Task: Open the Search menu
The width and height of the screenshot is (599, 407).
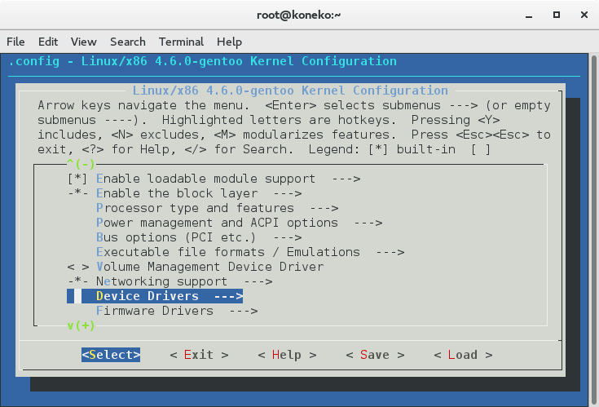Action: (x=128, y=42)
